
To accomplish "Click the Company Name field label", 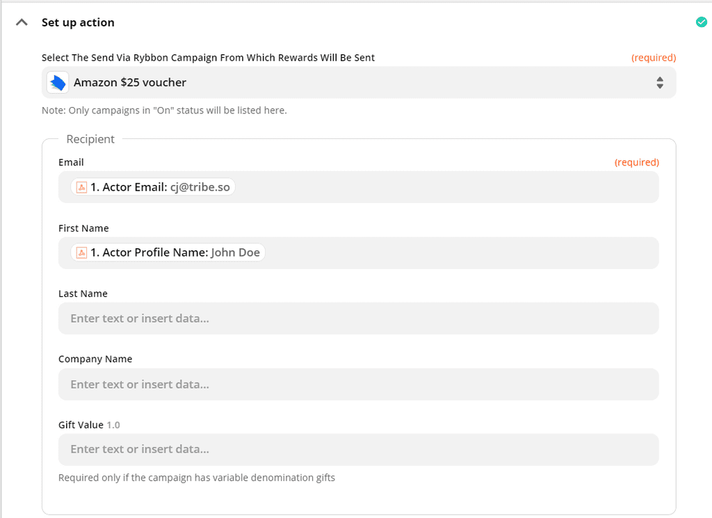I will click(x=95, y=359).
